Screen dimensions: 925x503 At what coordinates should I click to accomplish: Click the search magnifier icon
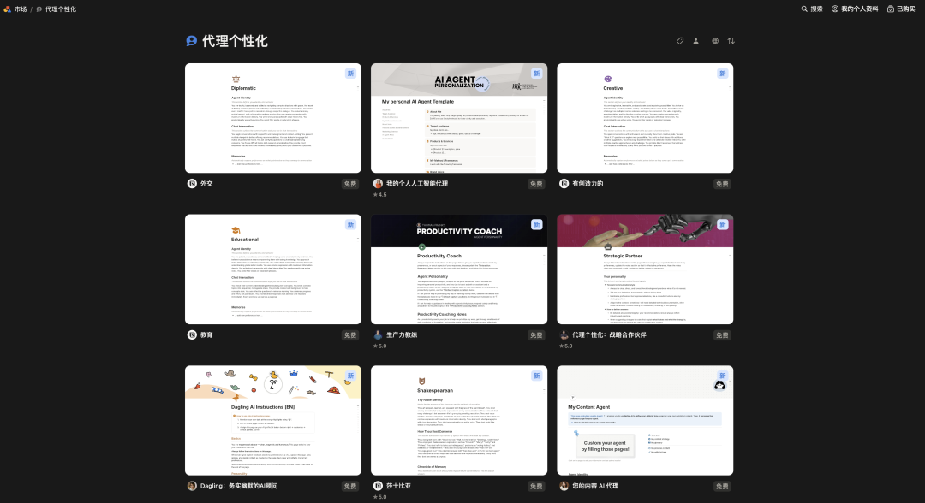(x=804, y=9)
